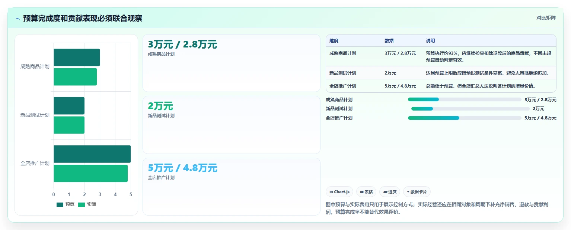Click the table value 2万元

tap(390, 73)
